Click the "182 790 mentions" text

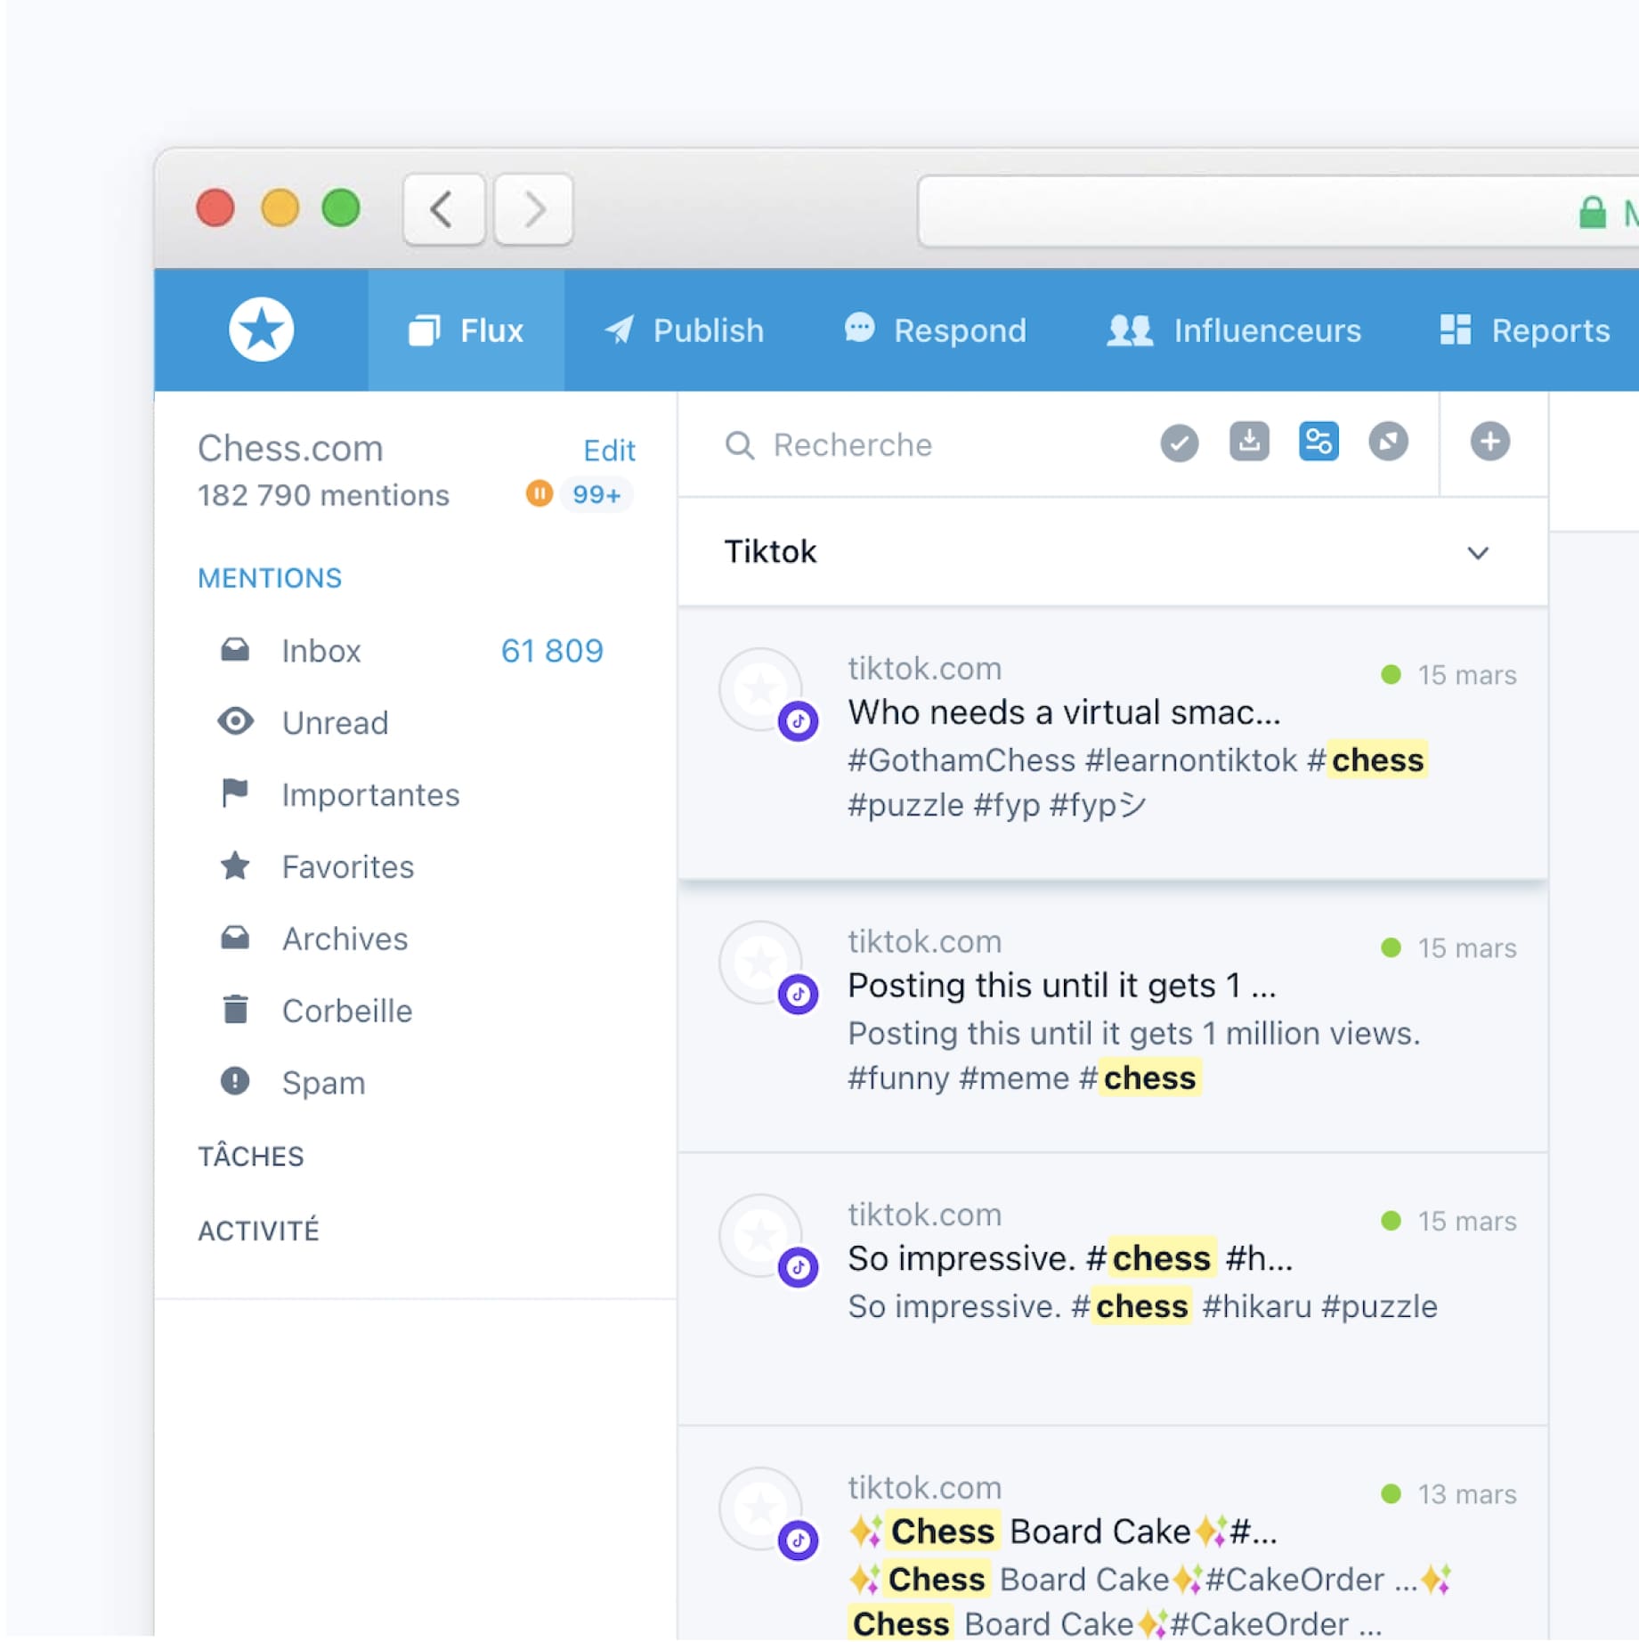point(323,495)
